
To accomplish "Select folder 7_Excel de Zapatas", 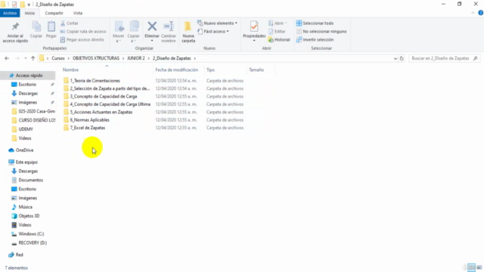I will [84, 128].
